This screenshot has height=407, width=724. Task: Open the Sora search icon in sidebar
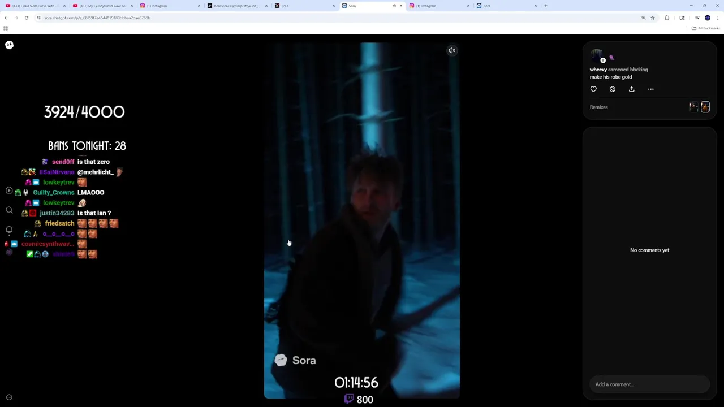click(9, 210)
